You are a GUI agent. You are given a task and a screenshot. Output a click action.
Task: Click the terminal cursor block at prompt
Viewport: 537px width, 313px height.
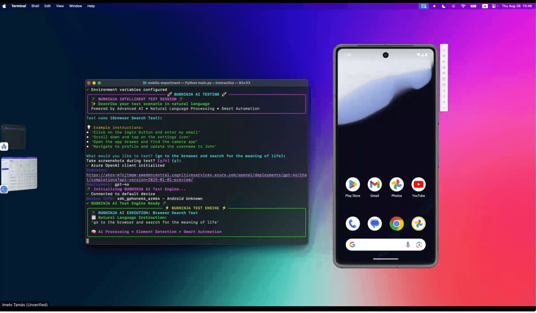[88, 241]
